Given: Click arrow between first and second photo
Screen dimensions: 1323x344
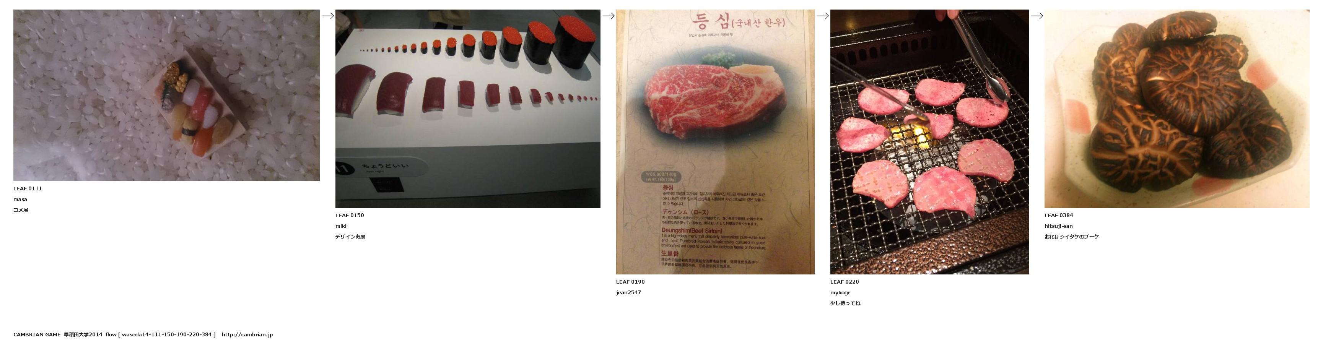Looking at the screenshot, I should coord(328,16).
